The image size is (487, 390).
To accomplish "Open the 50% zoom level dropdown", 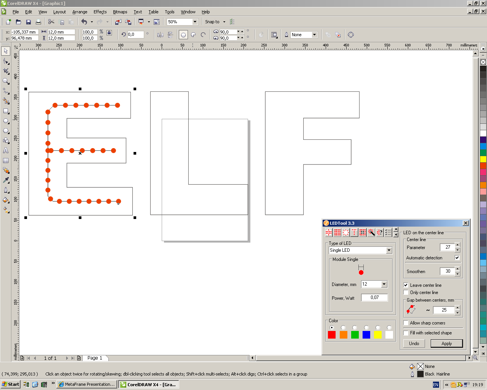I will (x=195, y=22).
